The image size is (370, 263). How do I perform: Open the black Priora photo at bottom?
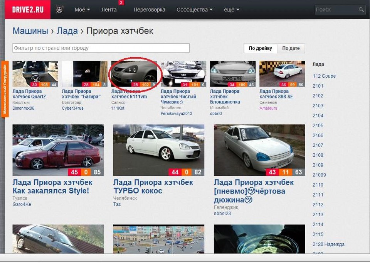(x=58, y=239)
